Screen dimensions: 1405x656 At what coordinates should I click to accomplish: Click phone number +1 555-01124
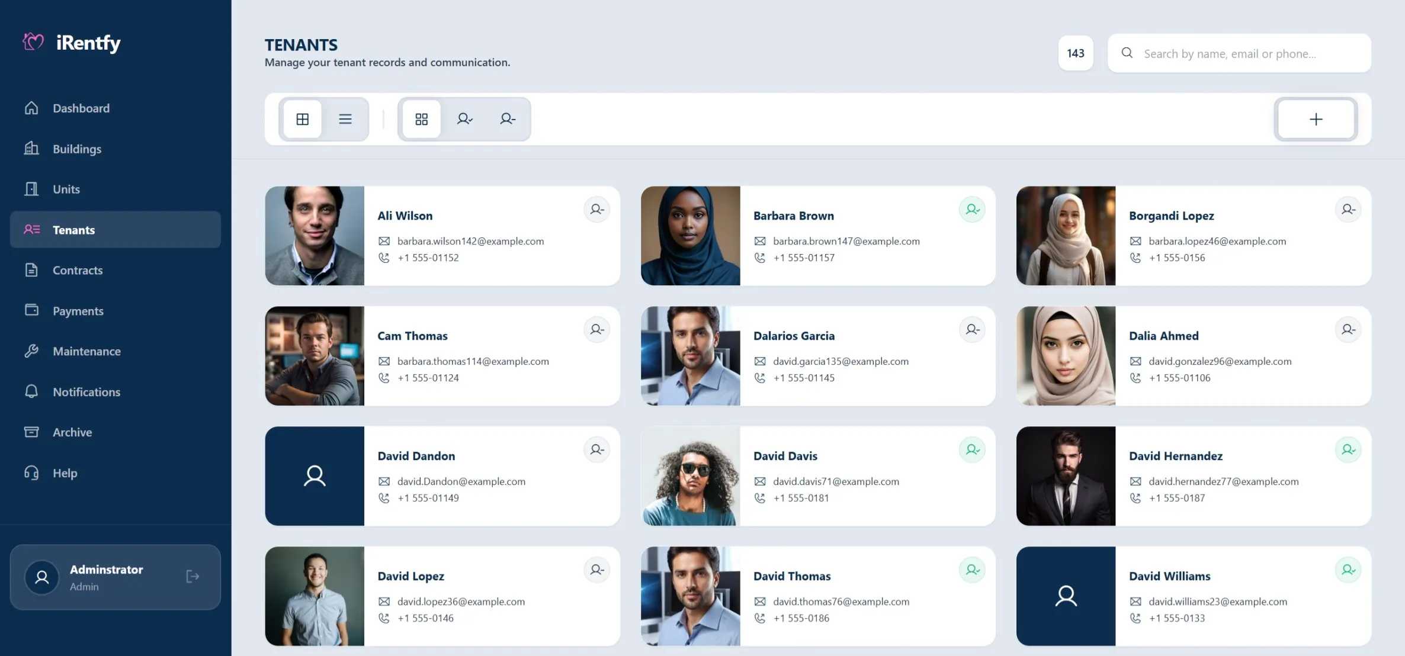[x=428, y=378]
